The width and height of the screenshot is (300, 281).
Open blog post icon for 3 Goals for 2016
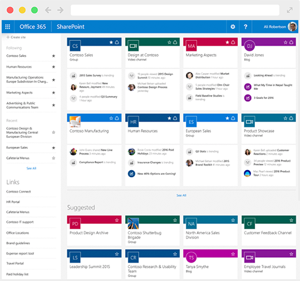pos(248,98)
